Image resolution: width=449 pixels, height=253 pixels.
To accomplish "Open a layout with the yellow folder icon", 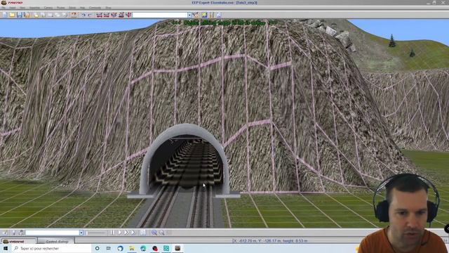I will [12, 15].
